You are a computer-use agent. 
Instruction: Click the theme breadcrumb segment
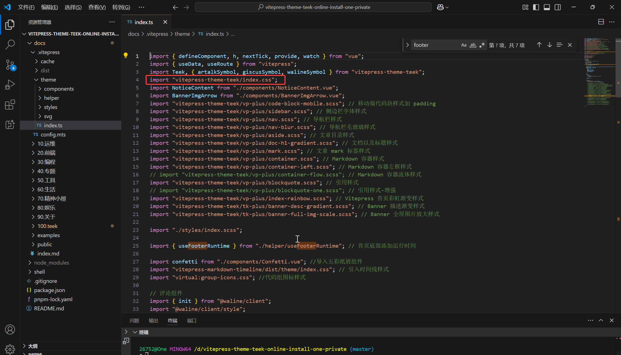182,34
